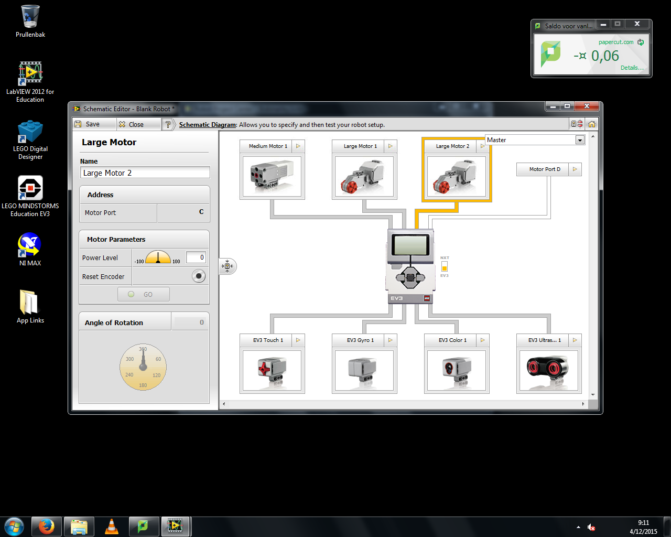Viewport: 671px width, 537px height.
Task: Click the muted volume tray icon
Action: (x=591, y=527)
